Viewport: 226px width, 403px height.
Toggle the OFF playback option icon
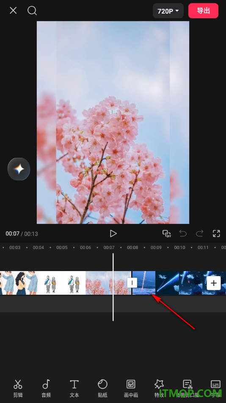167,233
